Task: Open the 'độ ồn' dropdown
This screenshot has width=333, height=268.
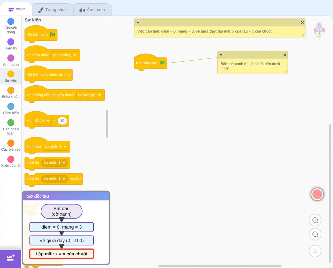Action: tap(42, 121)
